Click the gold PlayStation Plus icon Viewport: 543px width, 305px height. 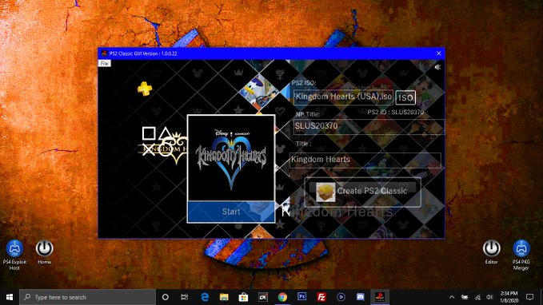coord(145,89)
